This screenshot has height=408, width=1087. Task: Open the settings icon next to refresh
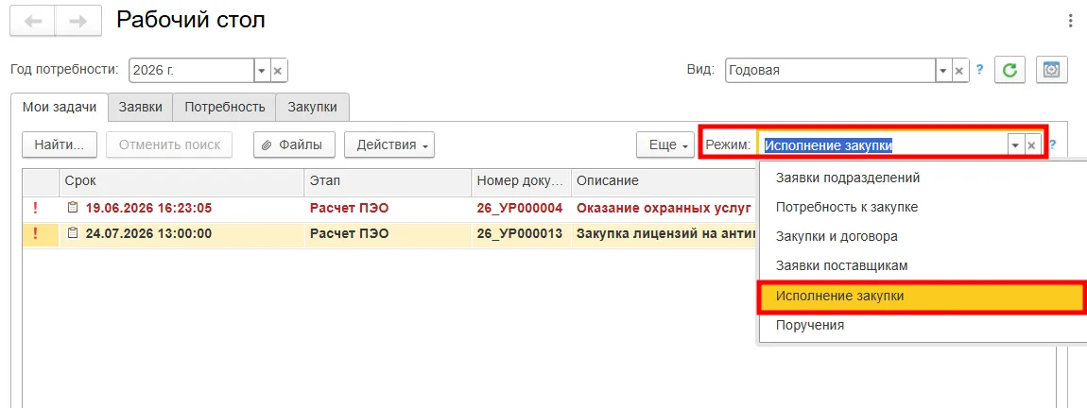point(1052,70)
